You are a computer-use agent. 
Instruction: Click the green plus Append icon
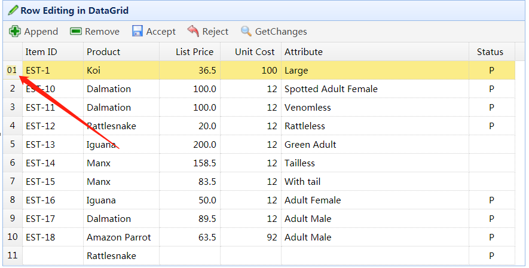coord(15,31)
